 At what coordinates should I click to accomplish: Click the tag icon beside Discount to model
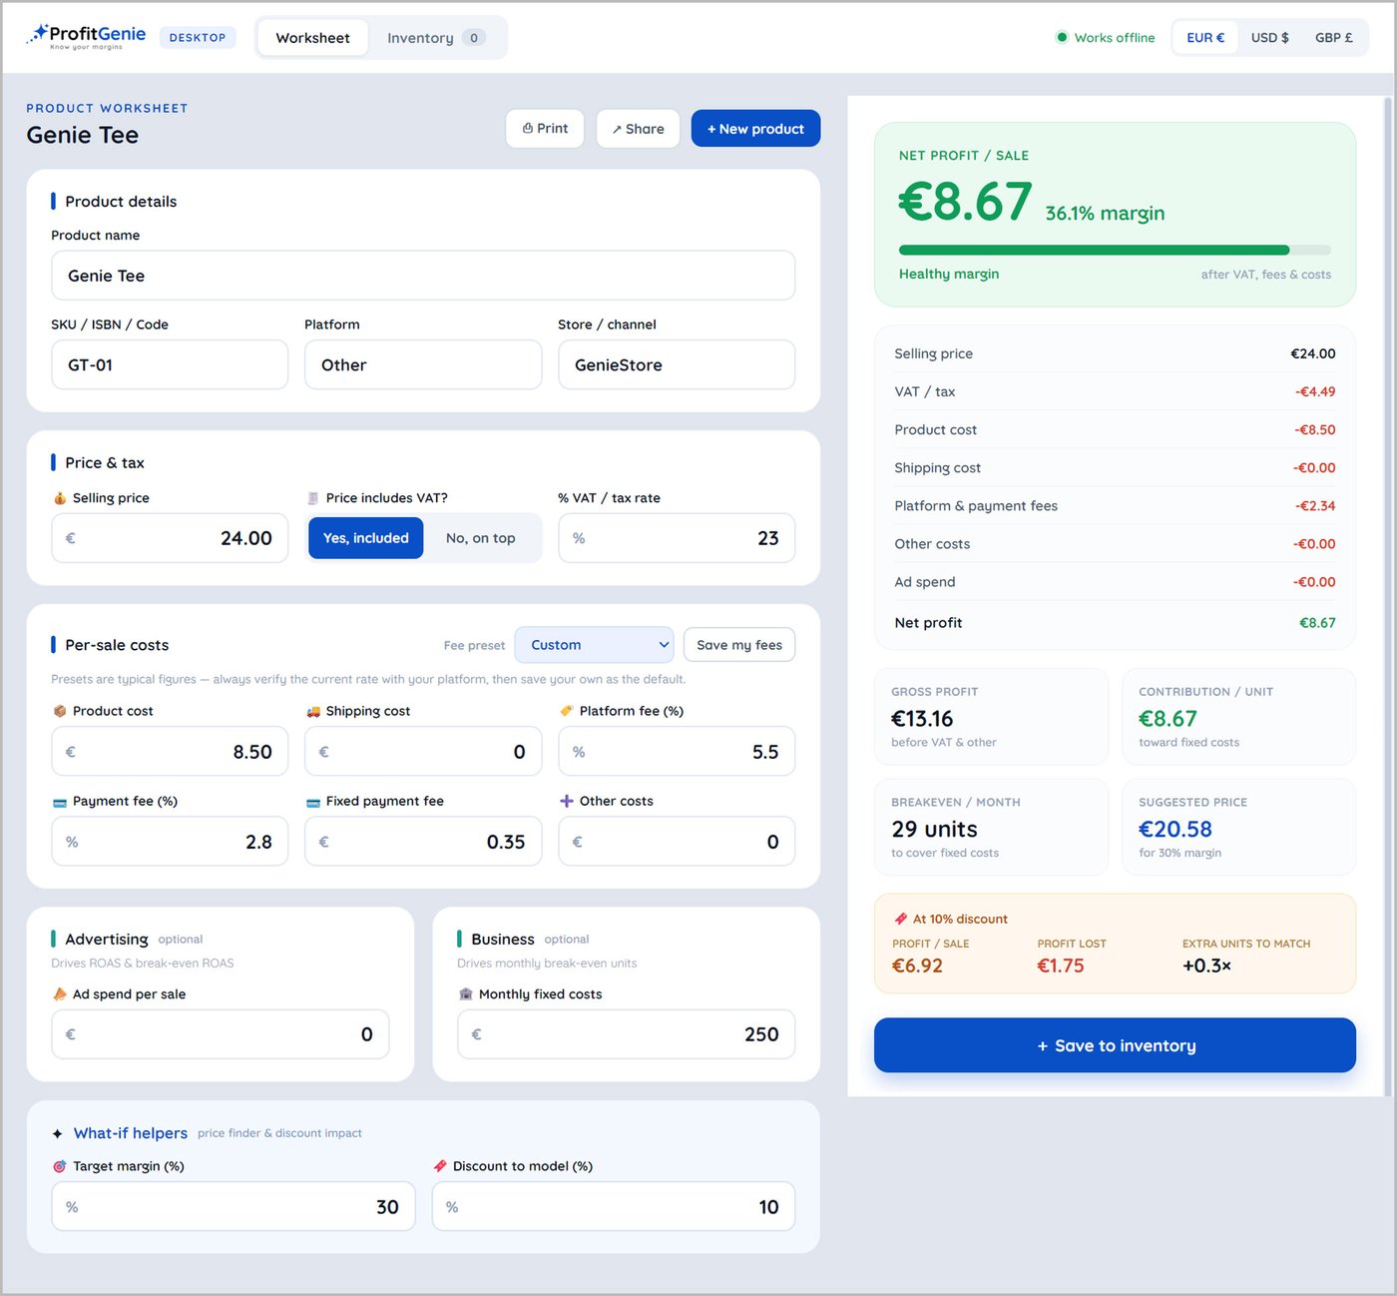tap(440, 1166)
